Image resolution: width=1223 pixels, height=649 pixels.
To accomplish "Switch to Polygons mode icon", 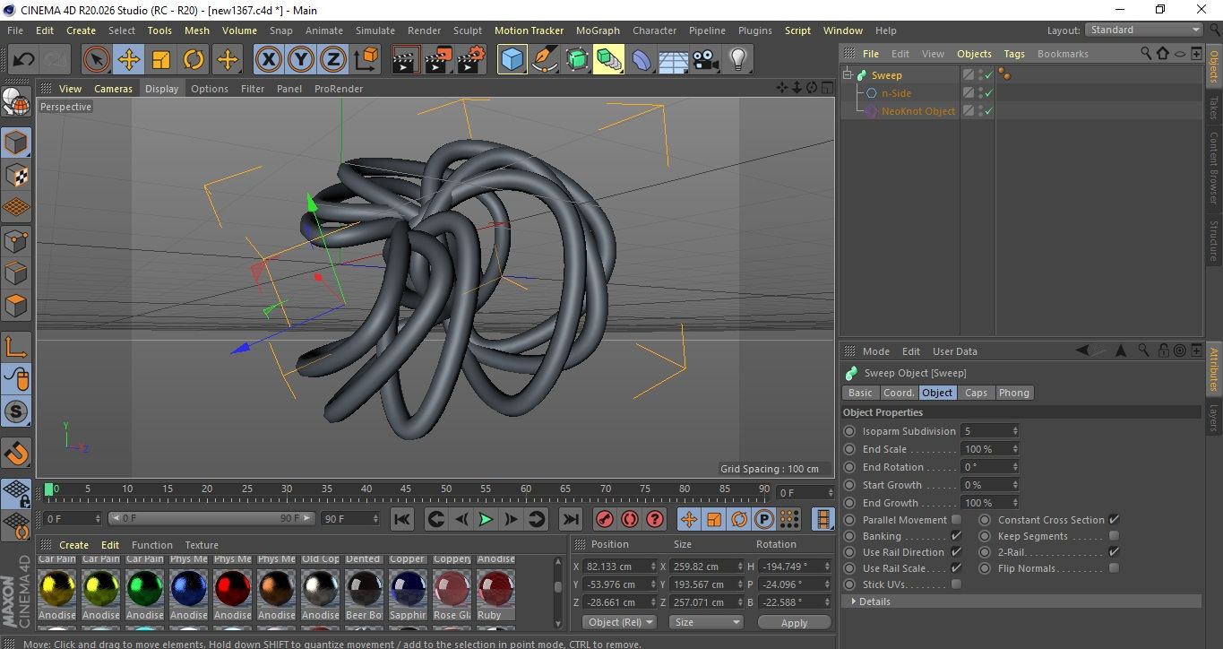I will coord(16,306).
